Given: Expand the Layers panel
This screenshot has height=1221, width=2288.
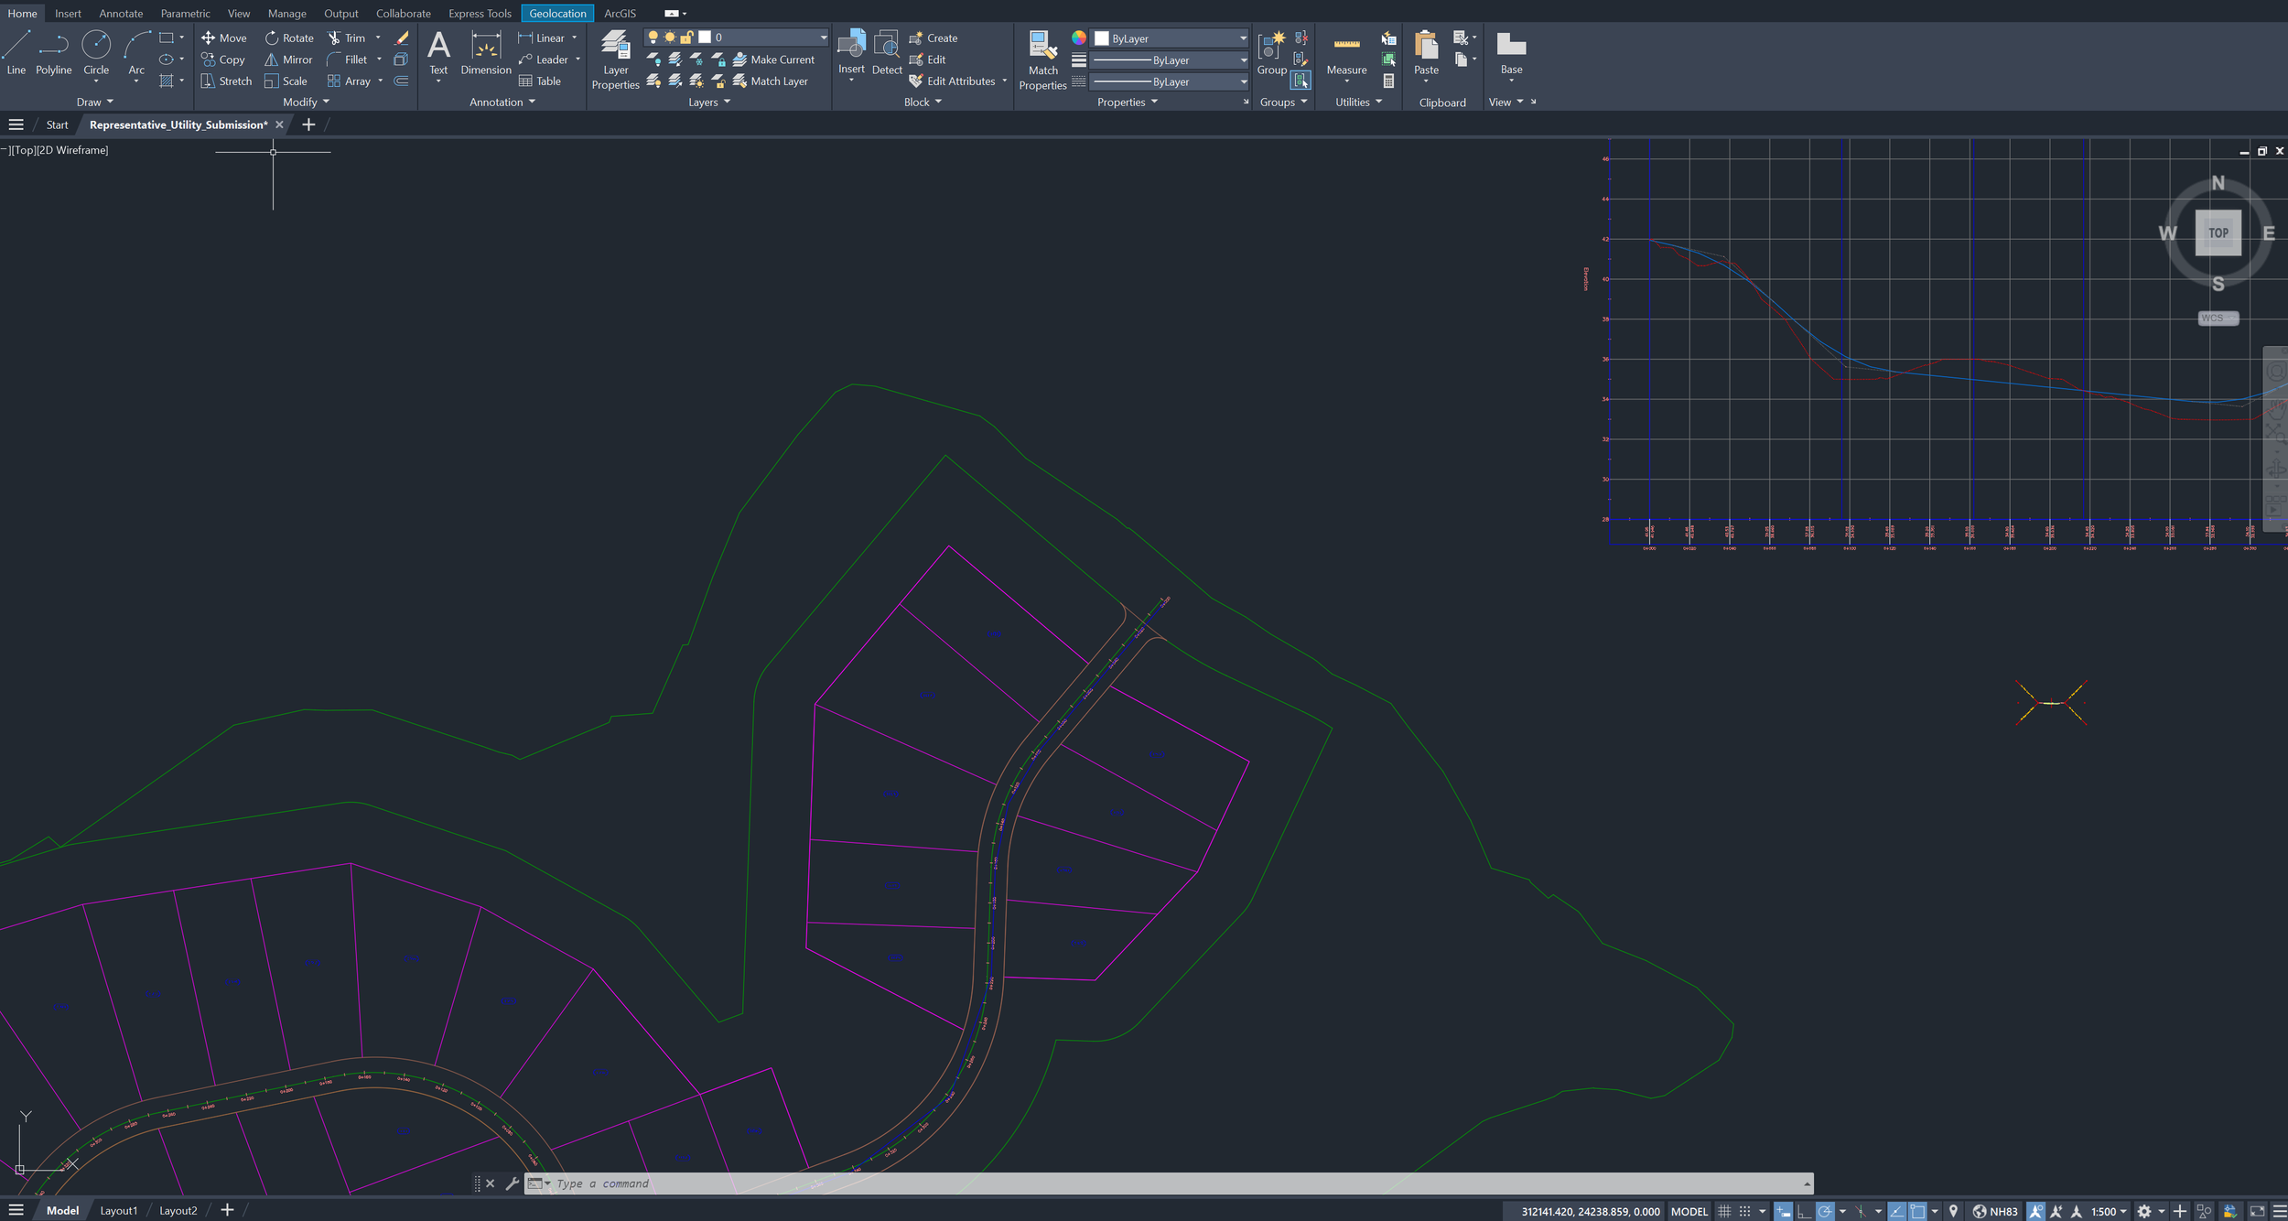Looking at the screenshot, I should tap(709, 102).
